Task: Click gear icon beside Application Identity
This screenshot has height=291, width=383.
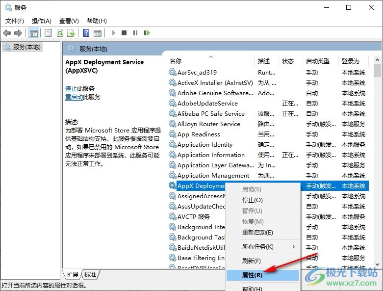Action: (x=173, y=144)
